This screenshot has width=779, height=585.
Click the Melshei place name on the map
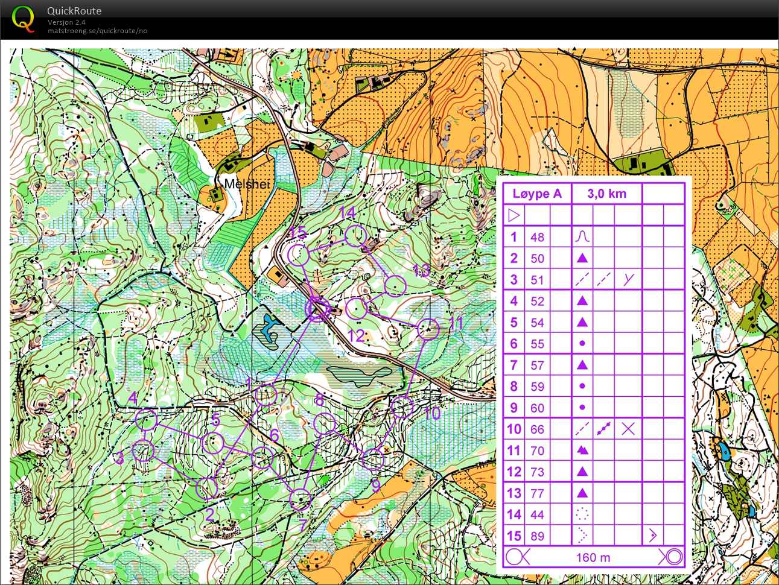247,184
